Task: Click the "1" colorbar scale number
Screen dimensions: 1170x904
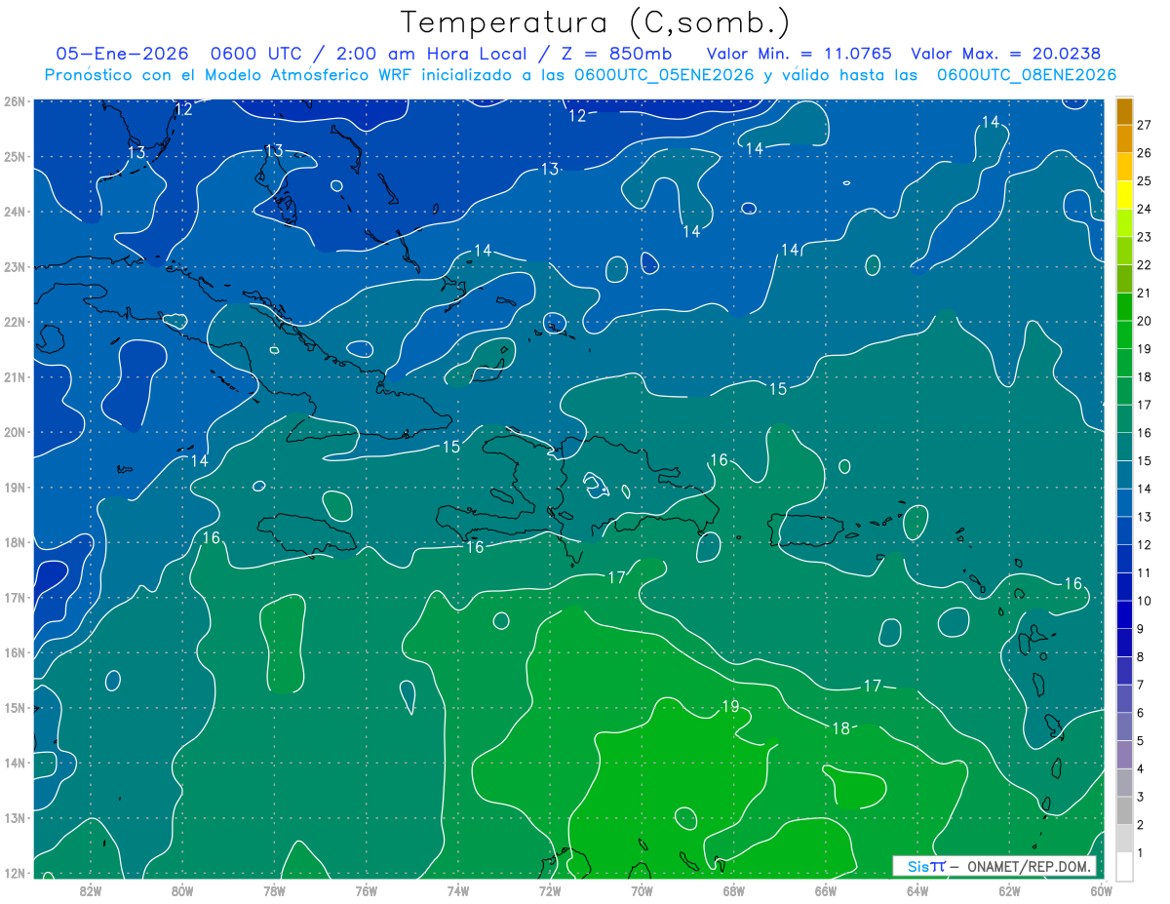Action: pyautogui.click(x=1142, y=853)
